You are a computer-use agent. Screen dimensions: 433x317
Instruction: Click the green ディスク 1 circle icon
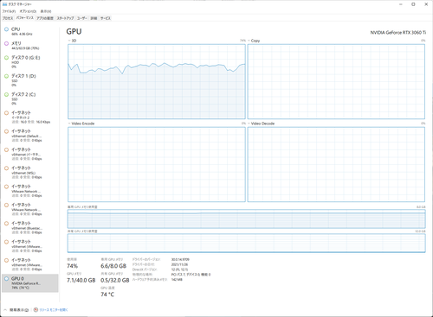6,76
